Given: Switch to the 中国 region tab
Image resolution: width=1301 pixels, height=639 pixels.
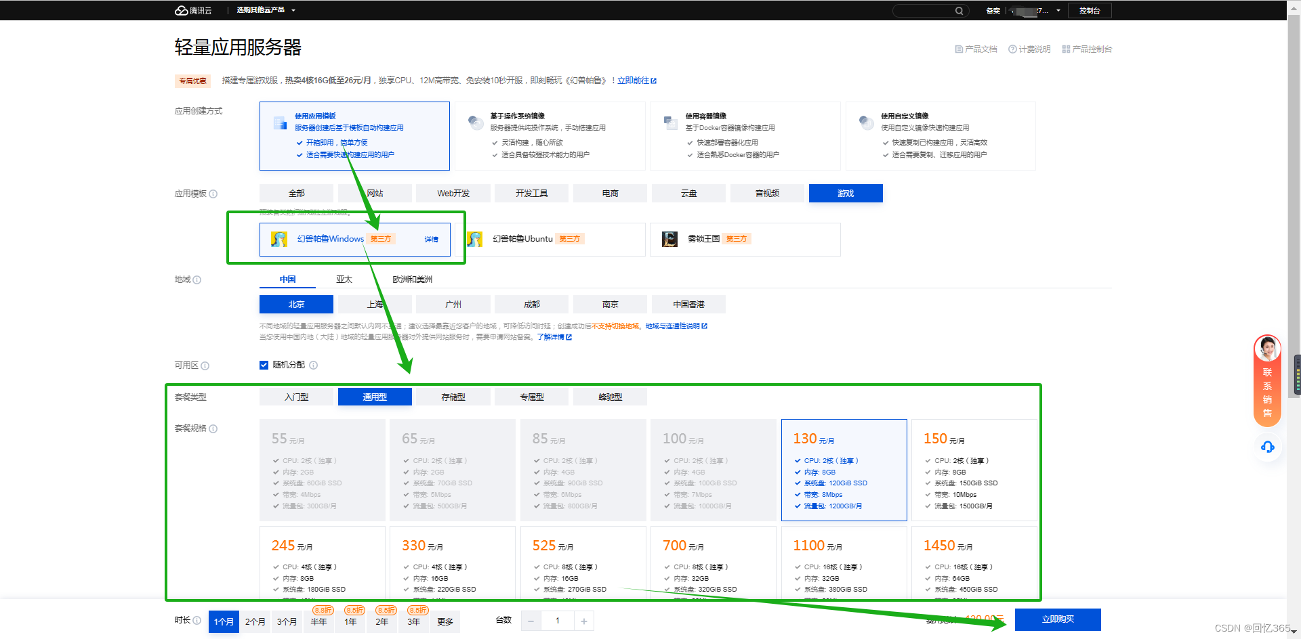Looking at the screenshot, I should point(287,280).
